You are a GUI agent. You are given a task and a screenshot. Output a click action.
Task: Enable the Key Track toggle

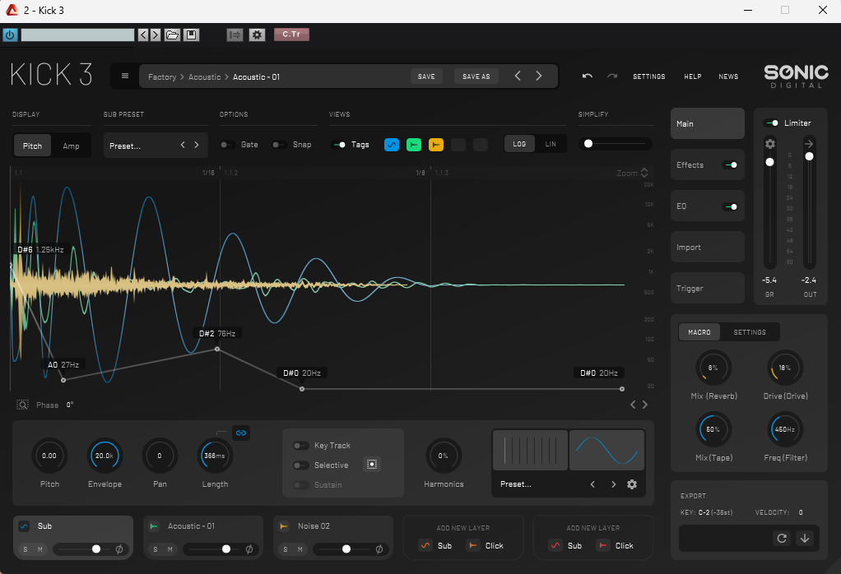coord(301,446)
